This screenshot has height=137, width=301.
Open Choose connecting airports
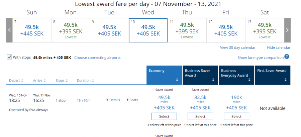(x=97, y=57)
